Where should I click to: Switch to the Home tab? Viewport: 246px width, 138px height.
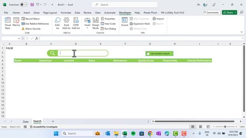click(16, 13)
